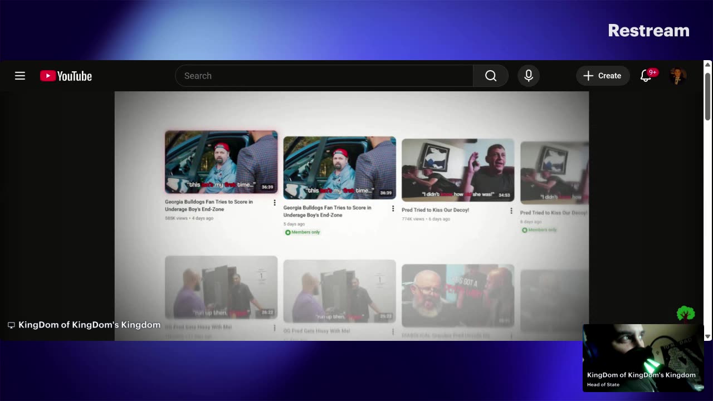Click the 4 days ago video metadata
Image resolution: width=713 pixels, height=401 pixels.
pyautogui.click(x=203, y=218)
